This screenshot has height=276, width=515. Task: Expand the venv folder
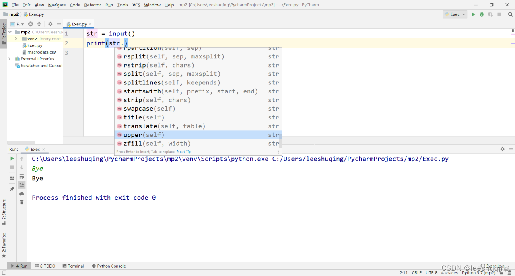tap(16, 39)
